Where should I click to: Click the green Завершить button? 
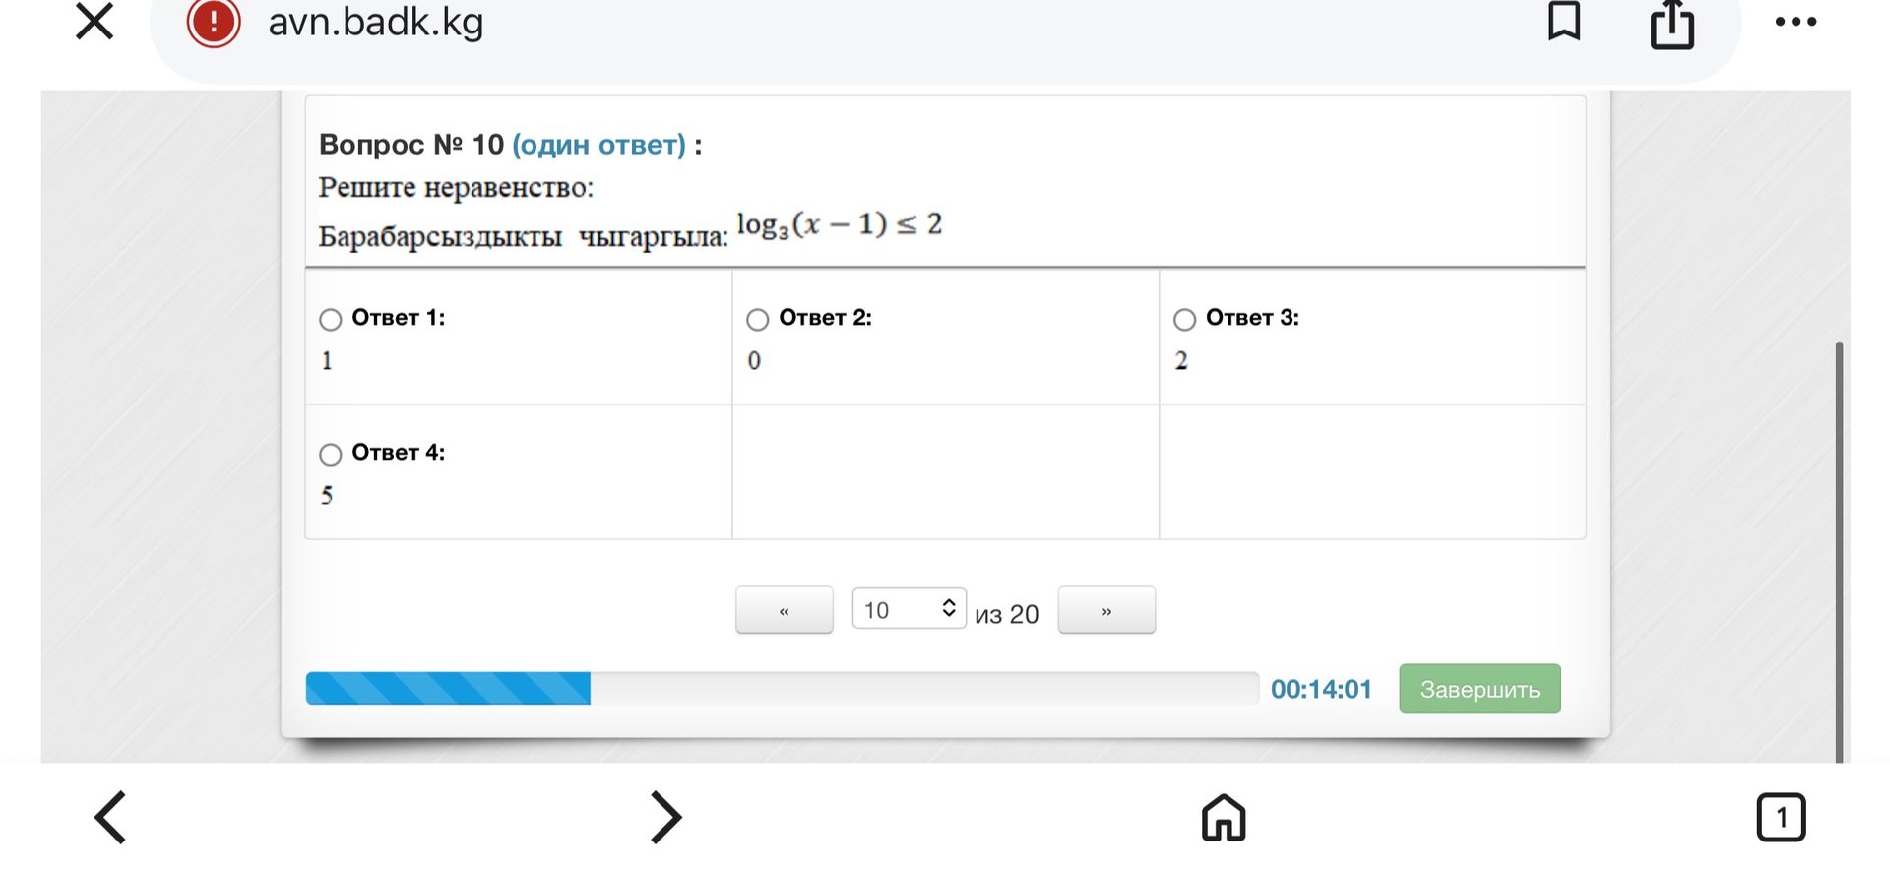pos(1480,689)
